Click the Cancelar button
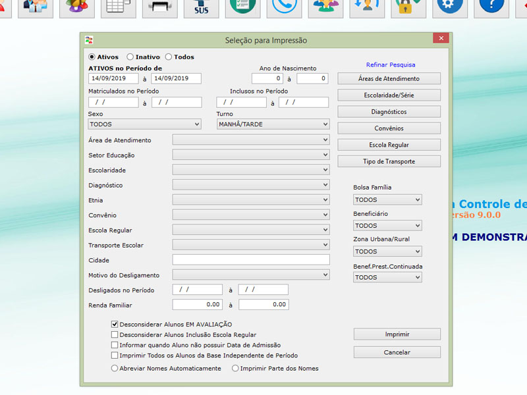Viewport: 527px width, 395px height. tap(397, 352)
